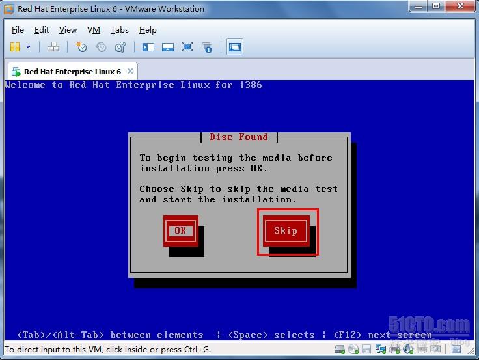Viewport: 479px width, 360px height.
Task: Open the power options dropdown arrow
Action: pyautogui.click(x=28, y=47)
